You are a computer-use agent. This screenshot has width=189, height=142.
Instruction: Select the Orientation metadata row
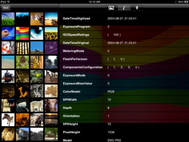click(x=124, y=116)
